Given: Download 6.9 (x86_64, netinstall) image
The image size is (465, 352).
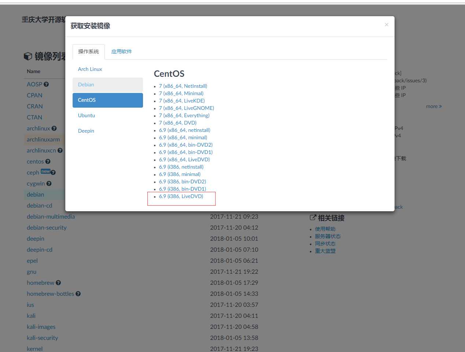Looking at the screenshot, I should tap(184, 130).
